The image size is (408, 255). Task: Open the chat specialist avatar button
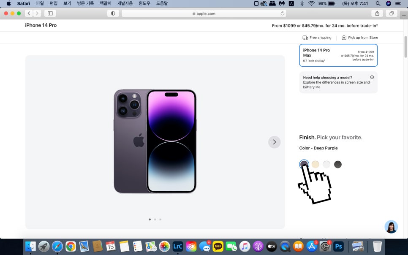point(391,227)
